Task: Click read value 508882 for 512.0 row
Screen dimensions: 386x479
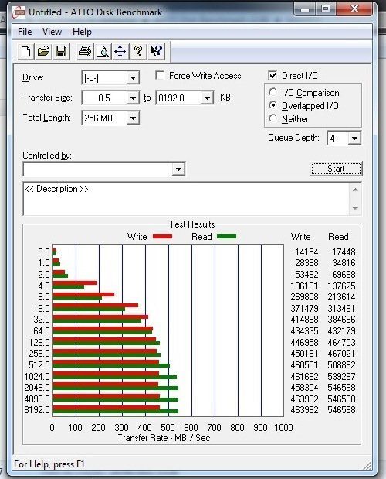Action: click(x=341, y=364)
